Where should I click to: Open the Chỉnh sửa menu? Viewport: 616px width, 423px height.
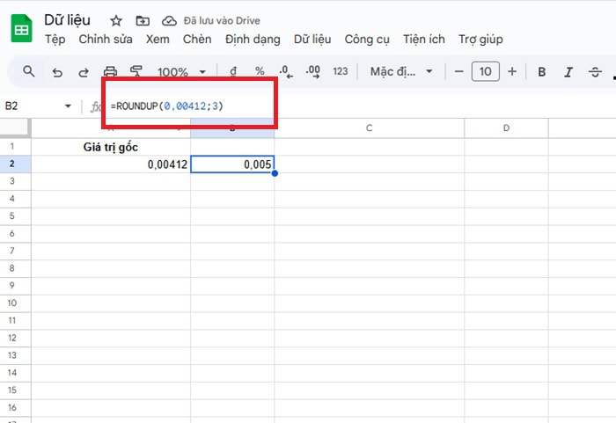pos(106,40)
